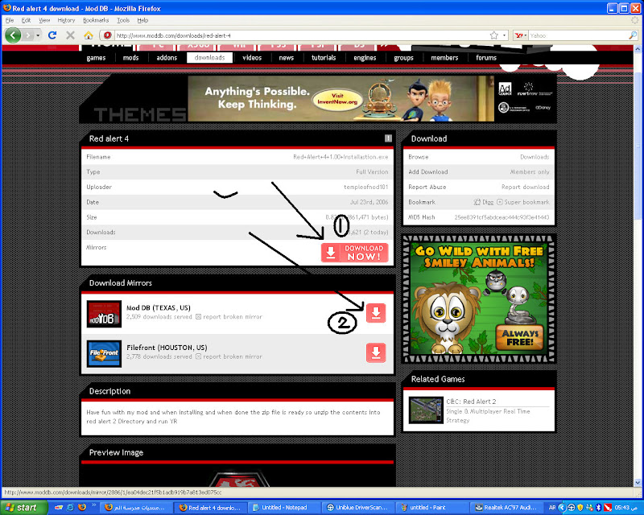Screen dimensions: 644x515
Task: Go to the videos section
Action: pyautogui.click(x=252, y=58)
